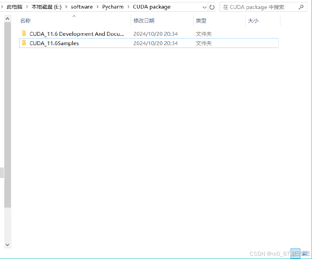The width and height of the screenshot is (312, 259).
Task: Sort by 类型 column header
Action: 201,21
